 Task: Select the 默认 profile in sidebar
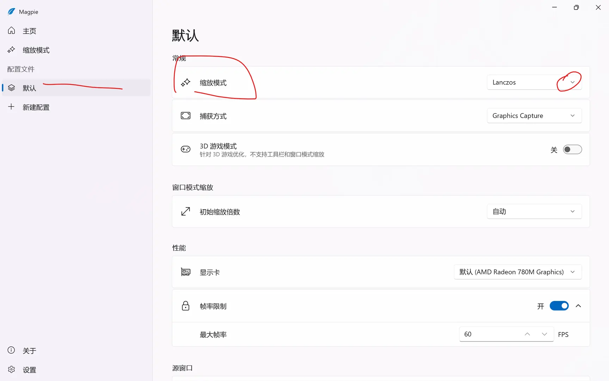coord(76,88)
